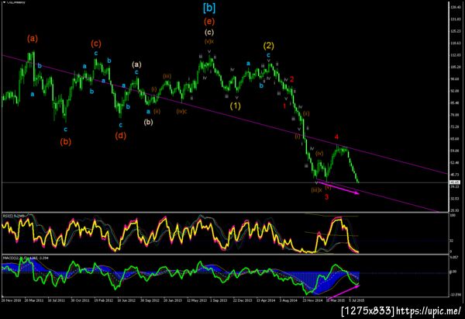Click the yellow (2) wave label
Screen dimensions: 465x319
coord(269,46)
